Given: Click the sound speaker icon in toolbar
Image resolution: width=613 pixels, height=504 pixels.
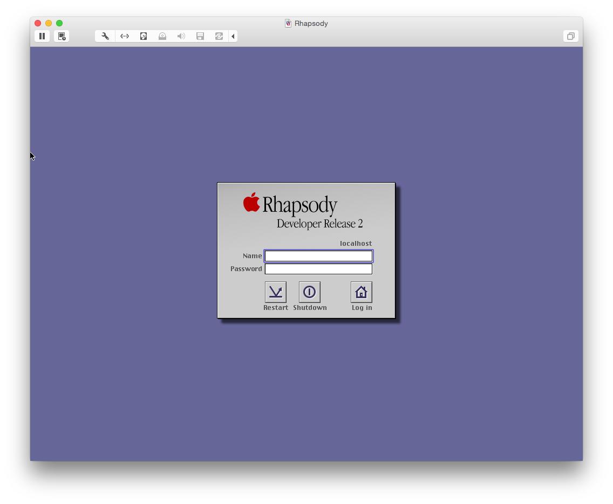Looking at the screenshot, I should [x=181, y=36].
